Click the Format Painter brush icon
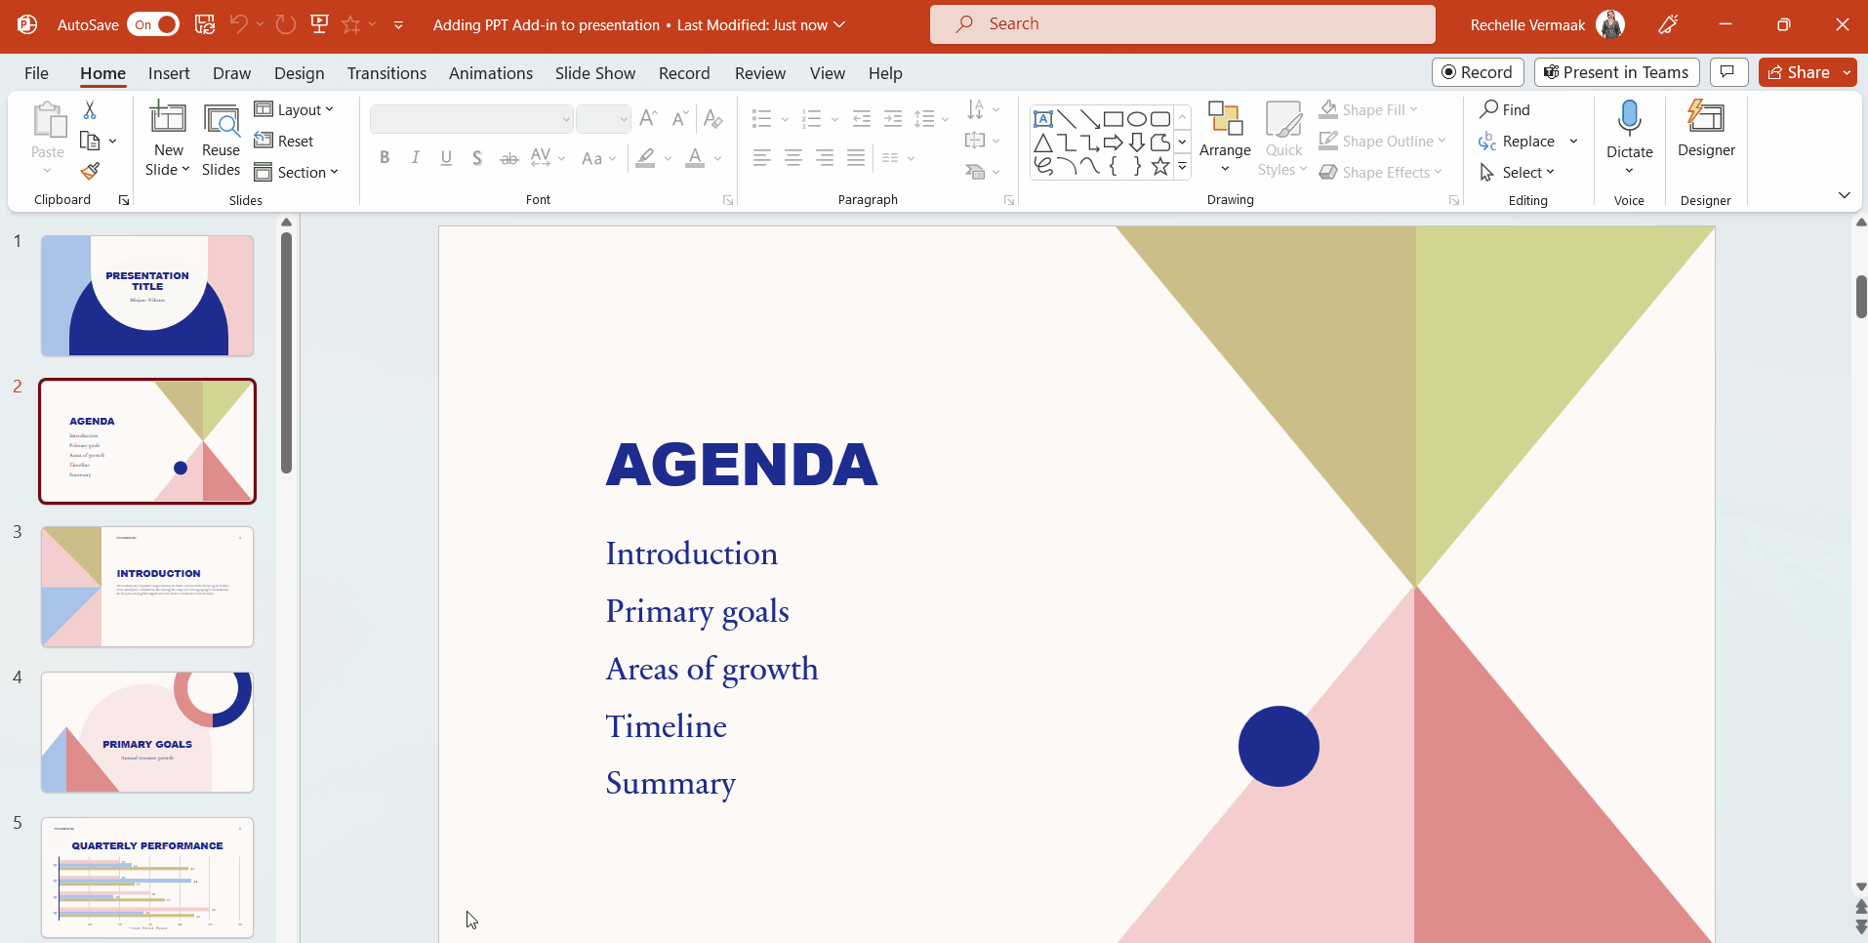The width and height of the screenshot is (1868, 943). [90, 172]
